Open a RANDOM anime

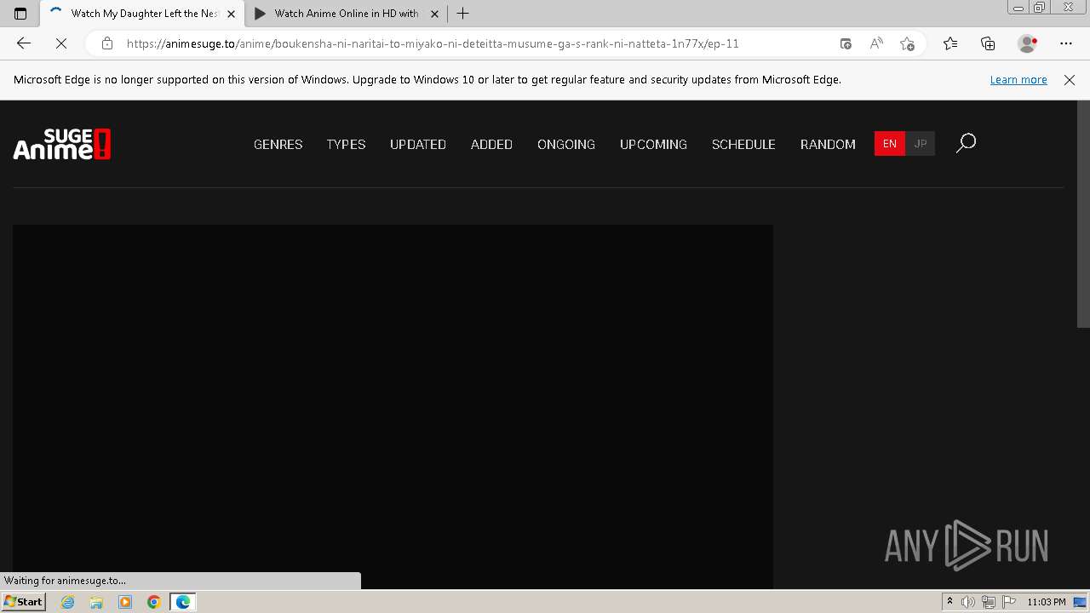point(828,144)
